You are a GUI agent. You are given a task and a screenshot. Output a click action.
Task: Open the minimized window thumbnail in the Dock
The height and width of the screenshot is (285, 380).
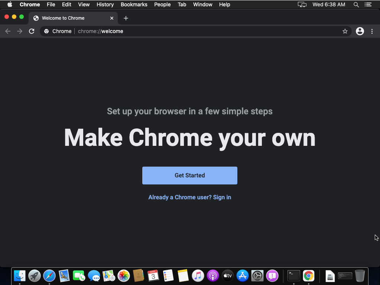tap(345, 276)
